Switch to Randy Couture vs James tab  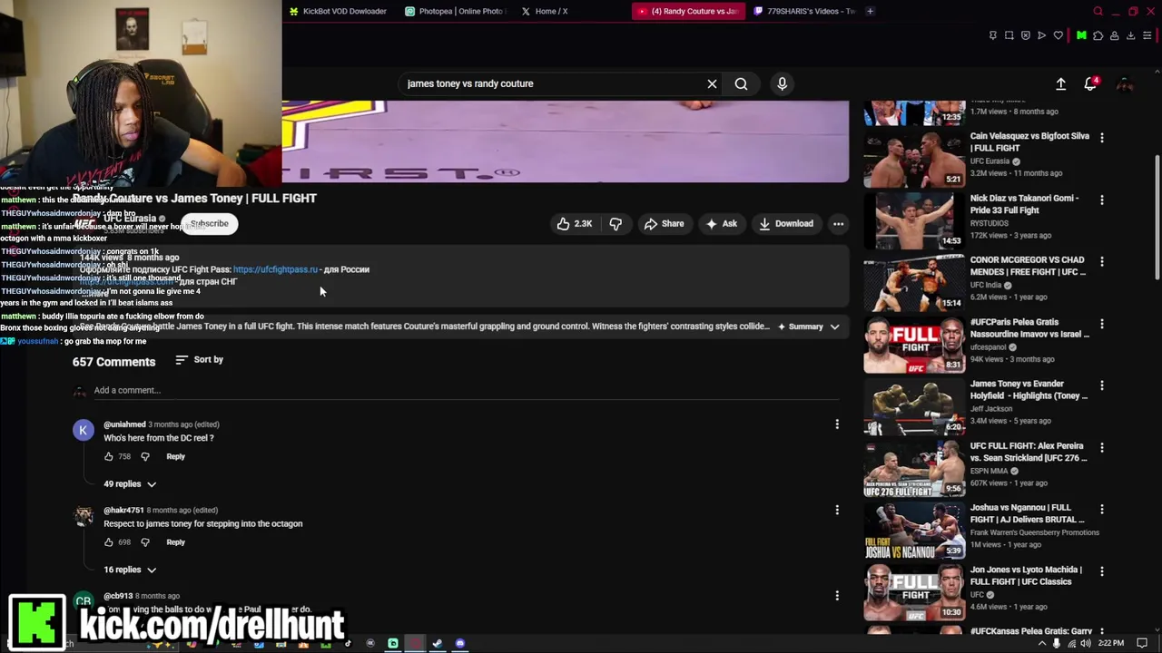(x=689, y=11)
